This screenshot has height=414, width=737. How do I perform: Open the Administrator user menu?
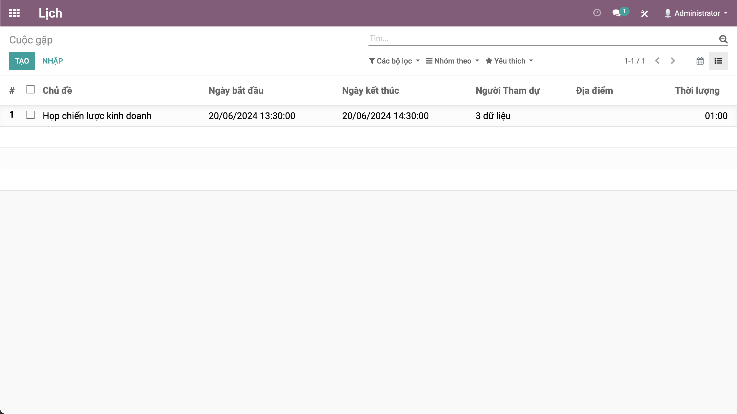click(696, 13)
